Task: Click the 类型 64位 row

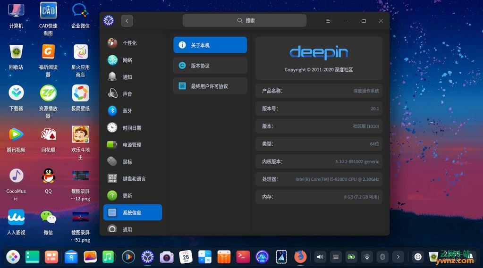Action: tap(319, 144)
